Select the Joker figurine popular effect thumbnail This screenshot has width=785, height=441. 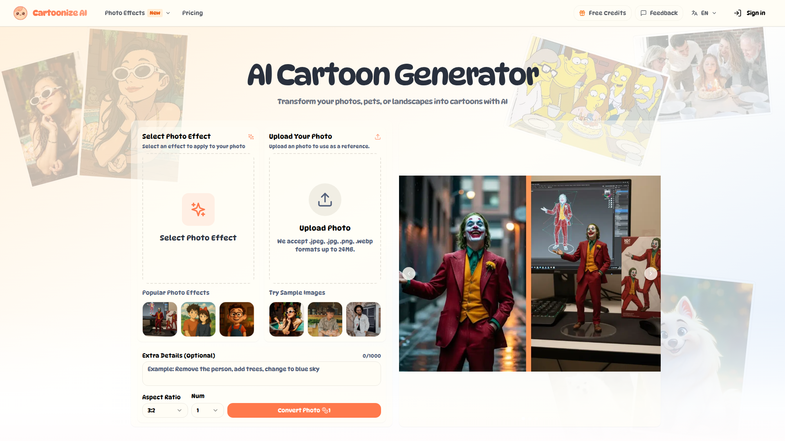160,319
